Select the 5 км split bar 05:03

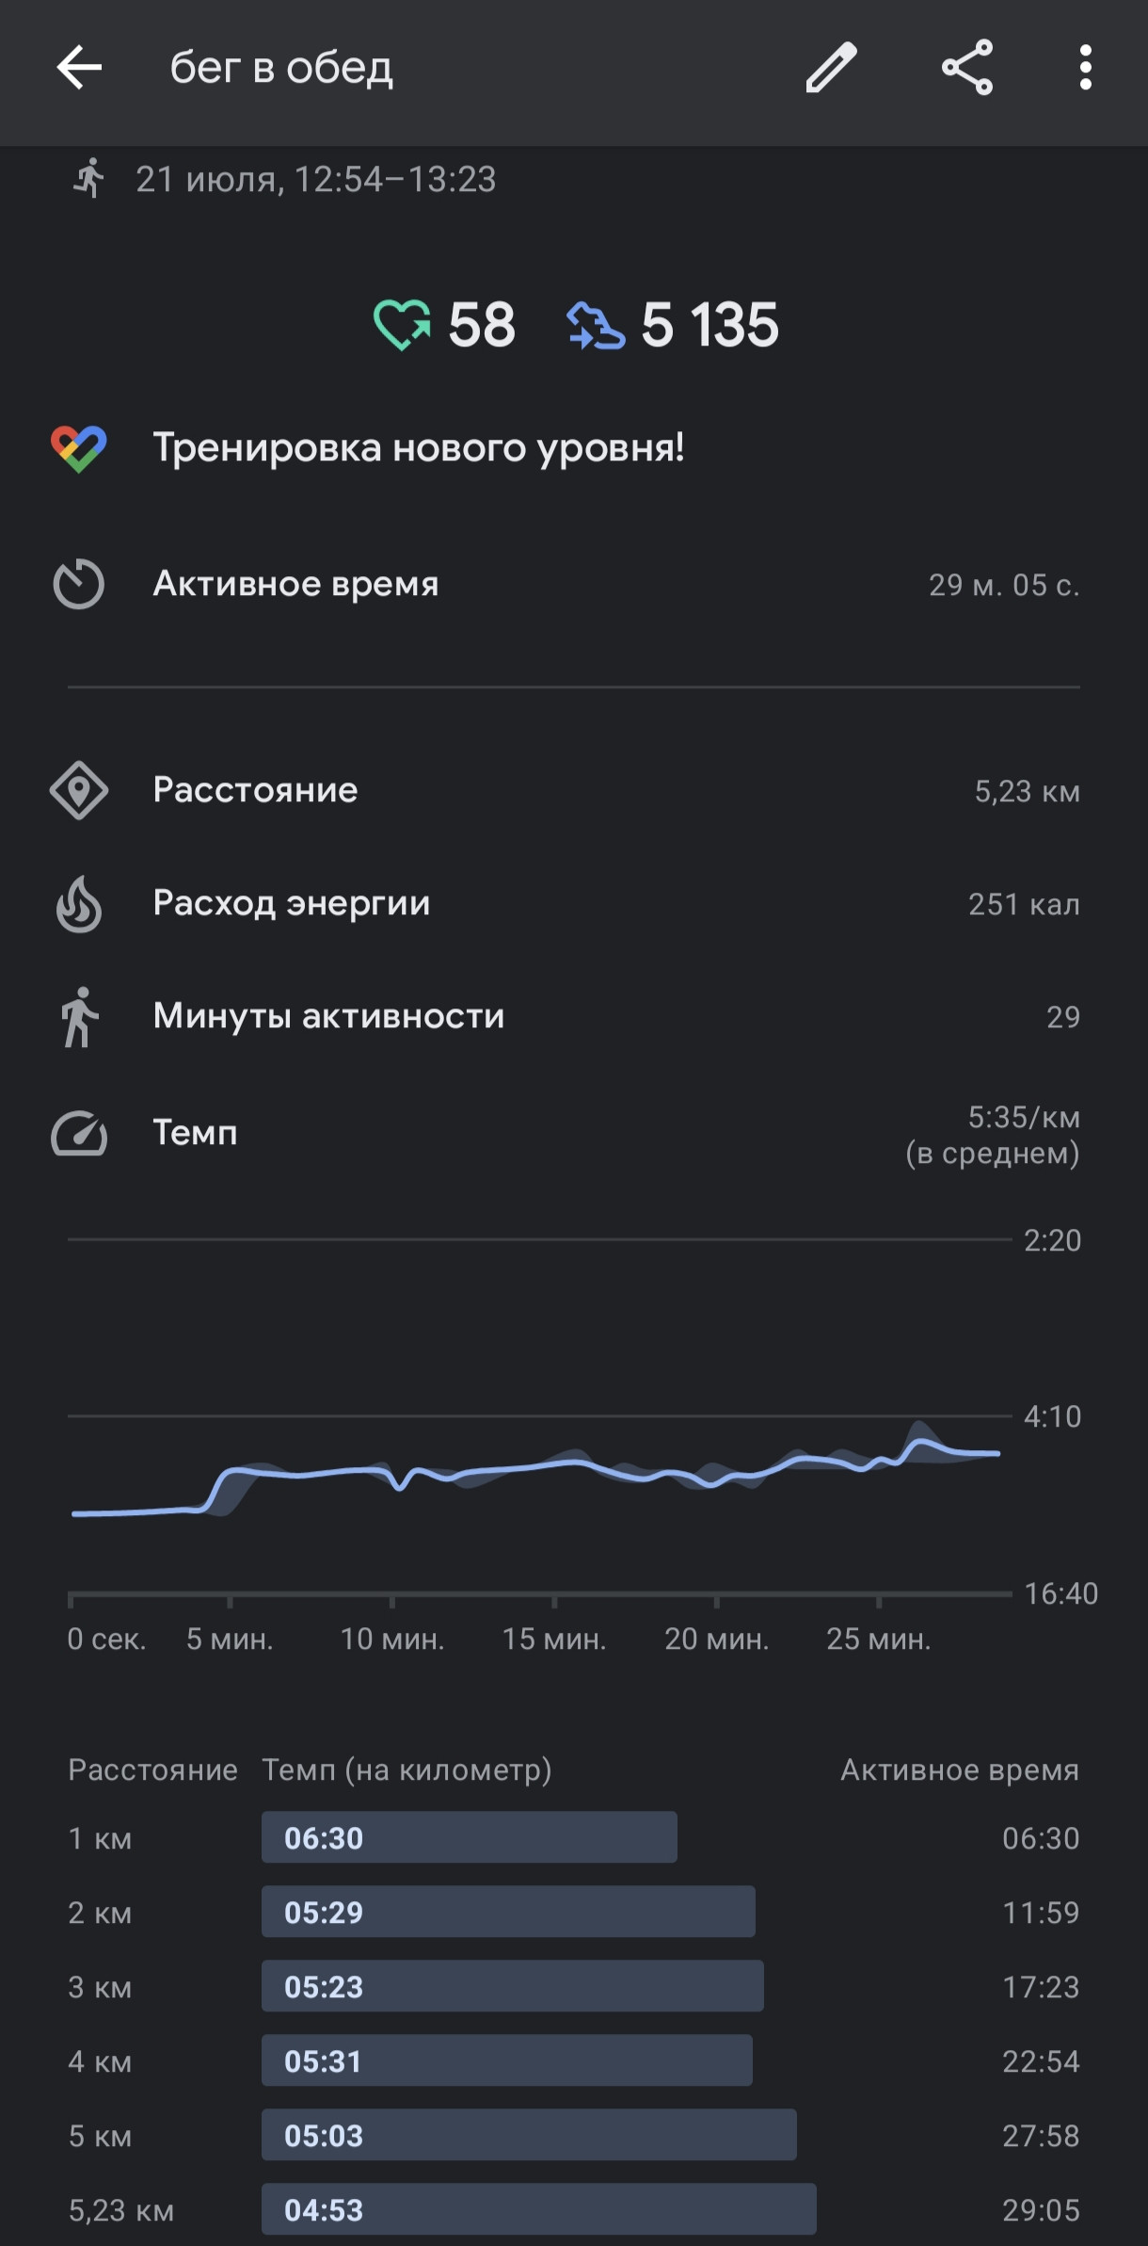(x=529, y=2135)
